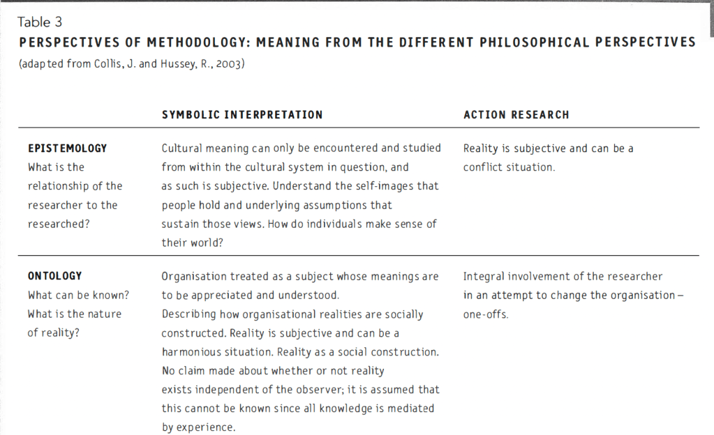The image size is (714, 435).
Task: Click the line "researcher to the" under Epistemology
Action: 73,205
